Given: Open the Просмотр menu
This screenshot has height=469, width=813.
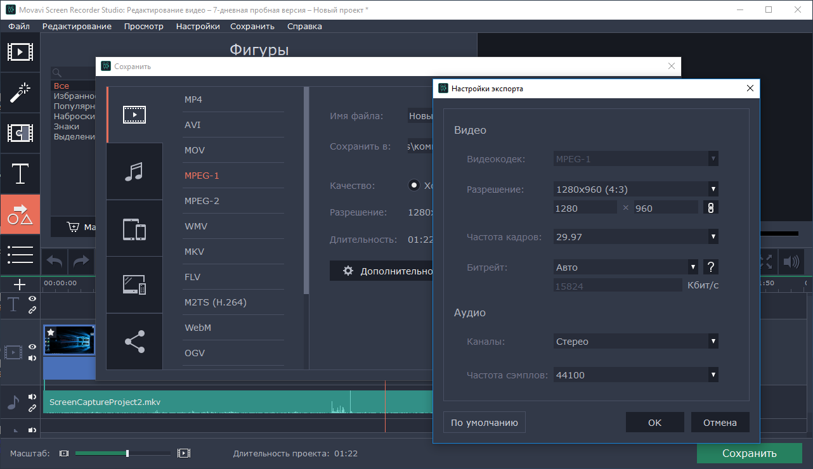Looking at the screenshot, I should pyautogui.click(x=144, y=26).
